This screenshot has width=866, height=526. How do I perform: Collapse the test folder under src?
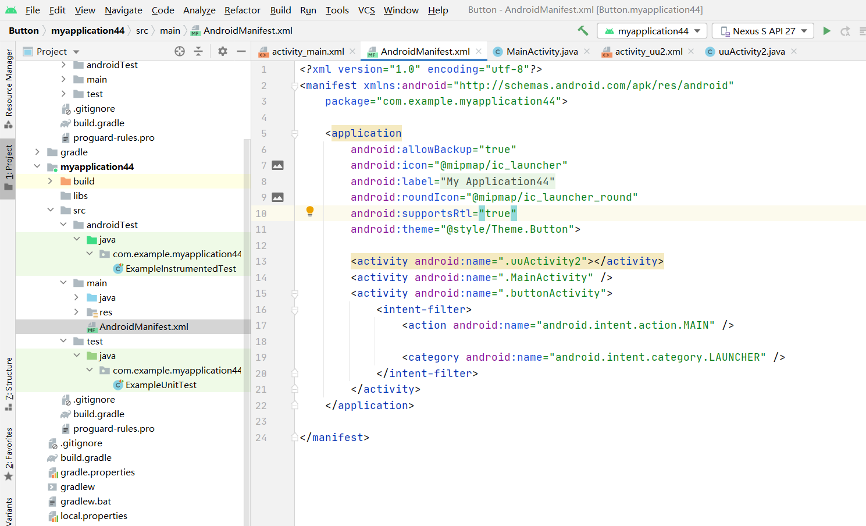63,341
